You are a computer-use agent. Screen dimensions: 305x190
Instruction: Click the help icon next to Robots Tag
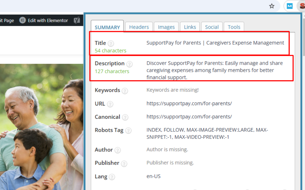pyautogui.click(x=128, y=131)
